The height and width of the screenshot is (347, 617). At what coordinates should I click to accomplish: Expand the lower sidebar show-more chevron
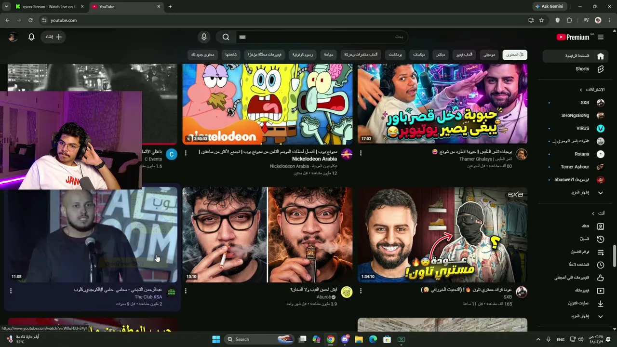pos(601,317)
